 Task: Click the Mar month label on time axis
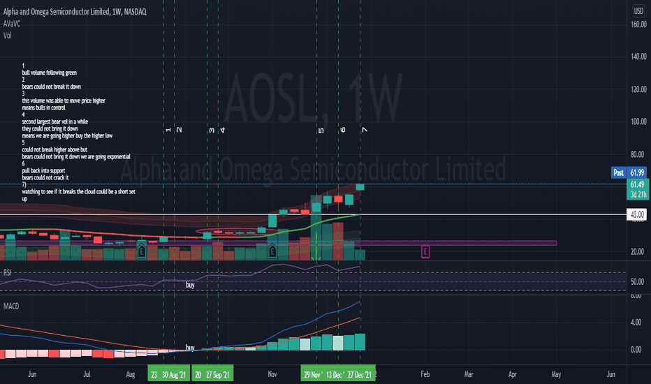(x=469, y=374)
